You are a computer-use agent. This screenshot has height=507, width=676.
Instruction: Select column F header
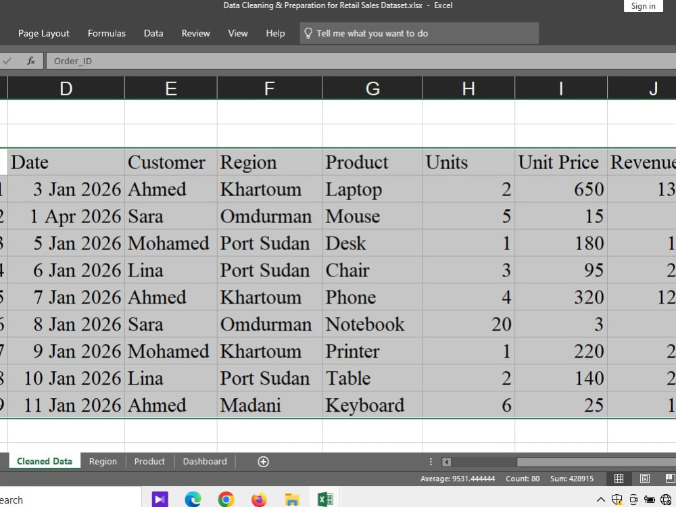tap(270, 89)
